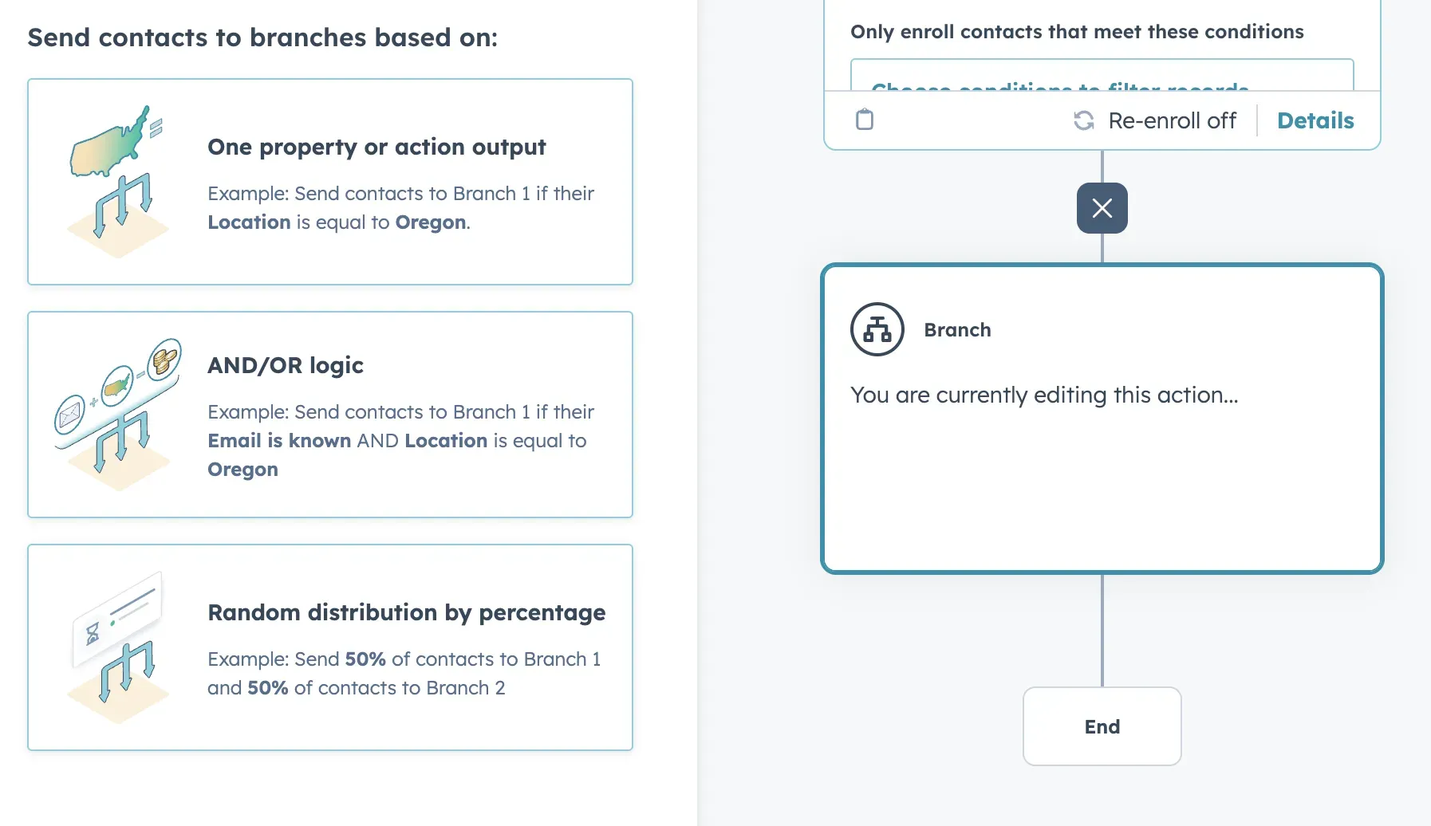The image size is (1431, 826).
Task: Expand the enrollment conditions panel
Action: (1077, 32)
